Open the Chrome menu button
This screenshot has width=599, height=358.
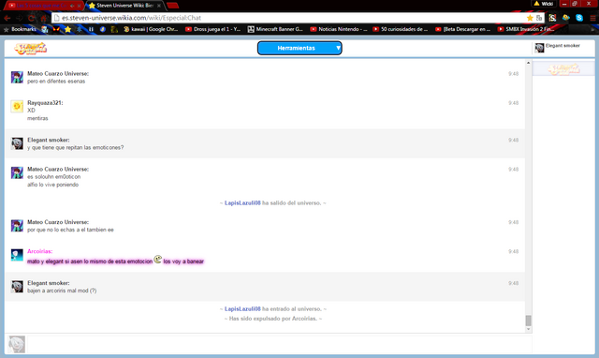point(592,18)
